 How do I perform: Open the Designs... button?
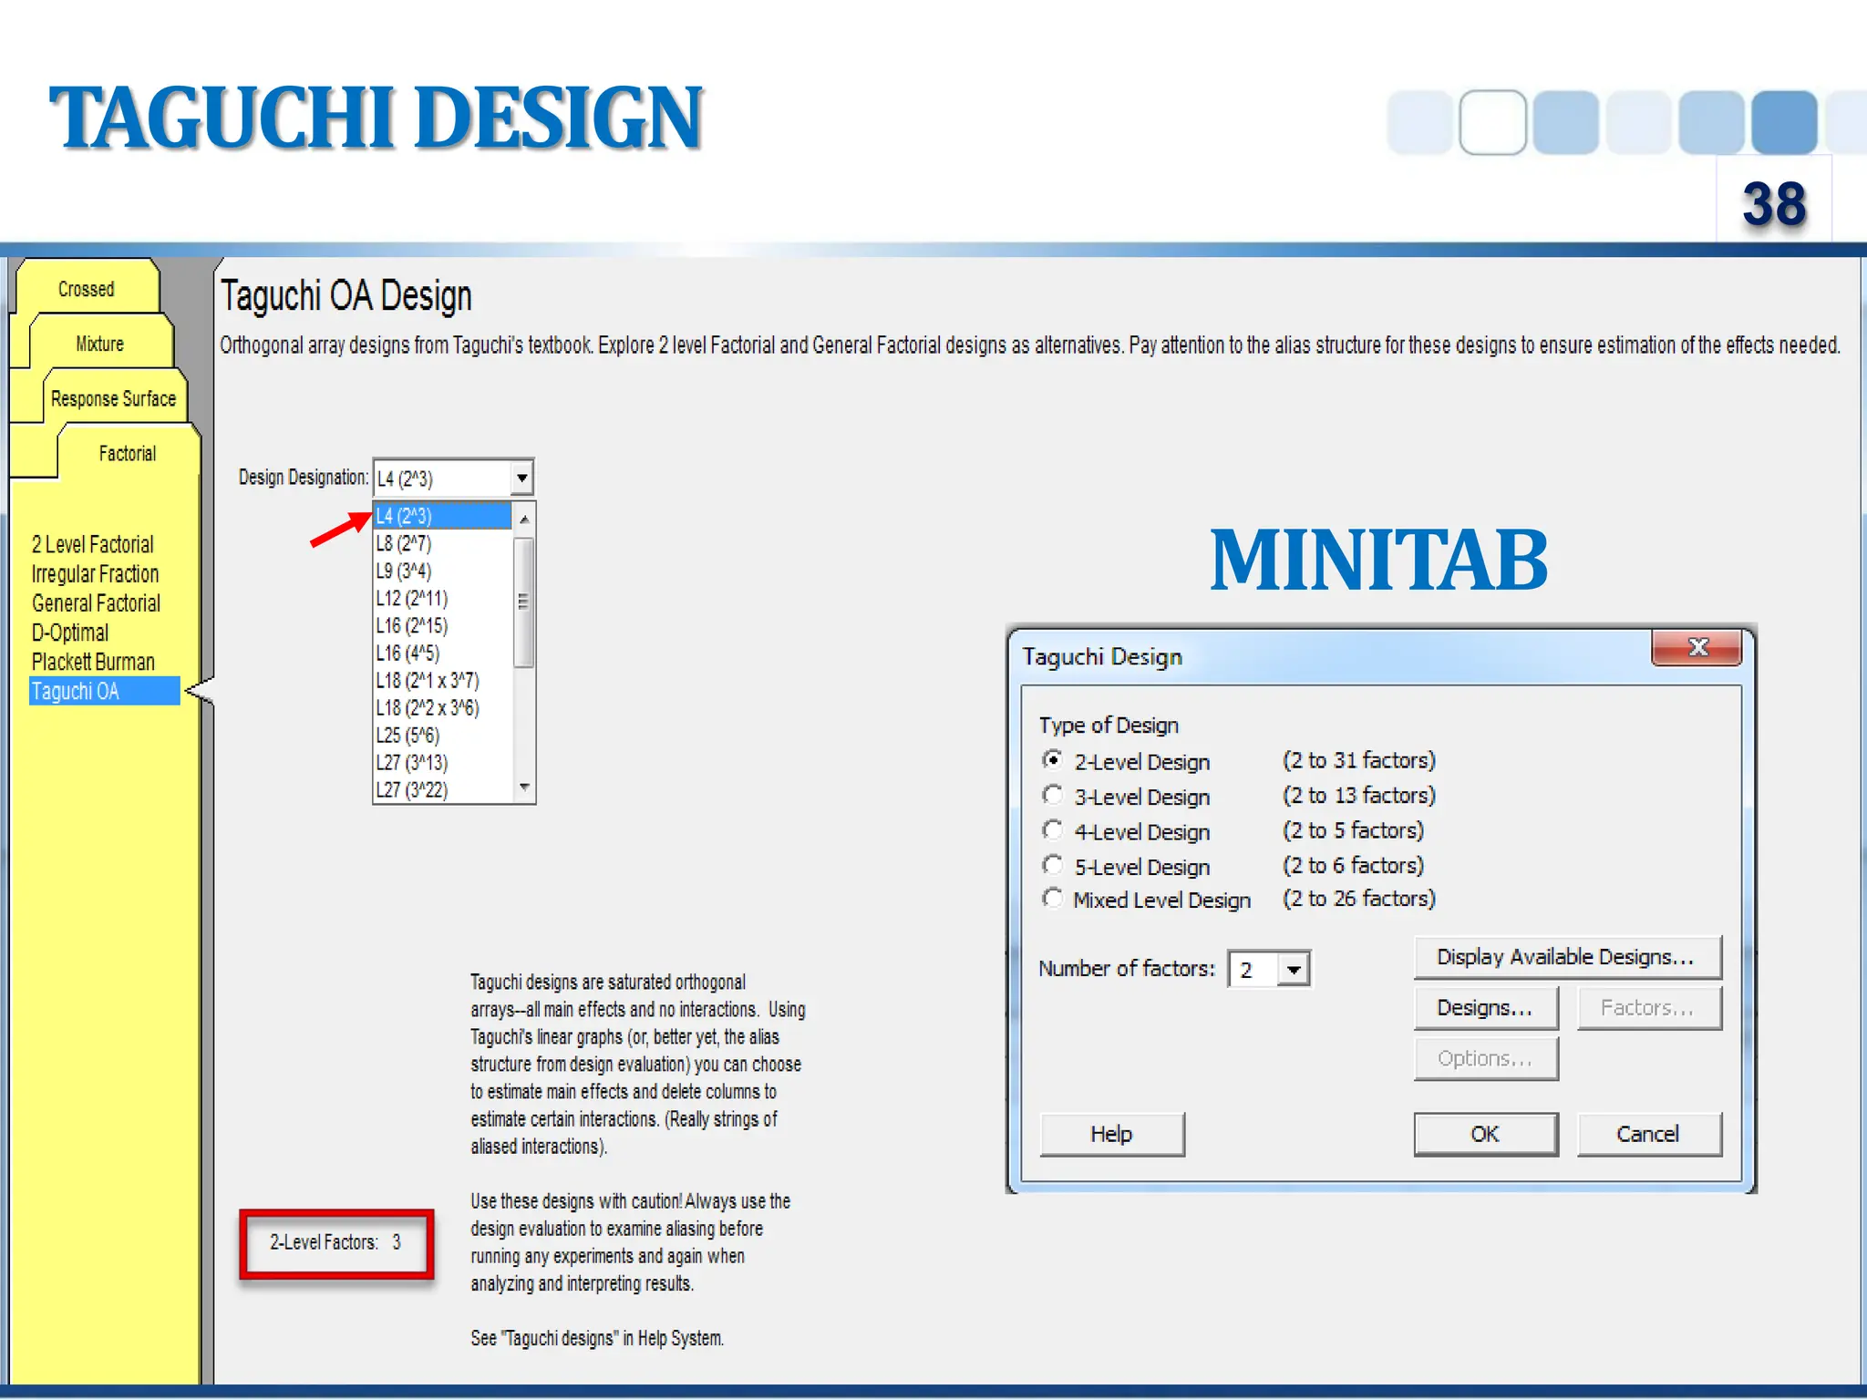tap(1485, 1007)
